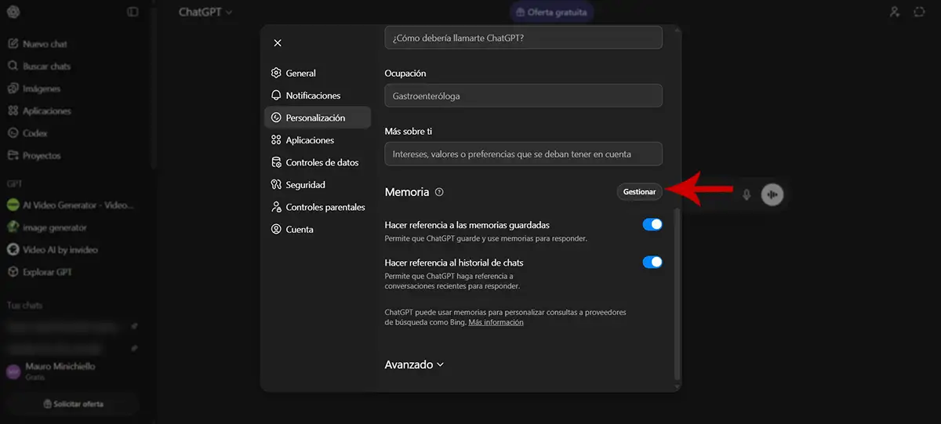Collapse the sidebar using the panel icon
The width and height of the screenshot is (941, 424).
(x=133, y=12)
